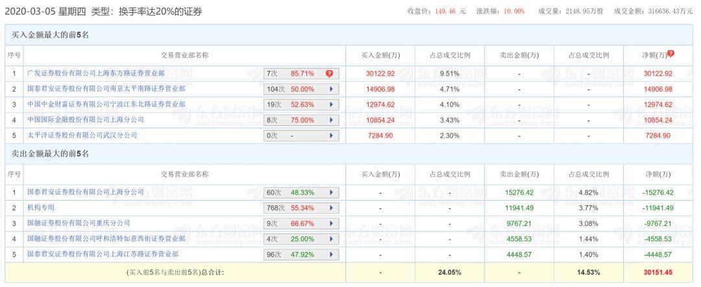Click the 60次 48.33% success rate box
701x287 pixels.
[x=301, y=193]
